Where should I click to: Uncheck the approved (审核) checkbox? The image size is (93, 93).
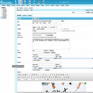[x=37, y=27]
